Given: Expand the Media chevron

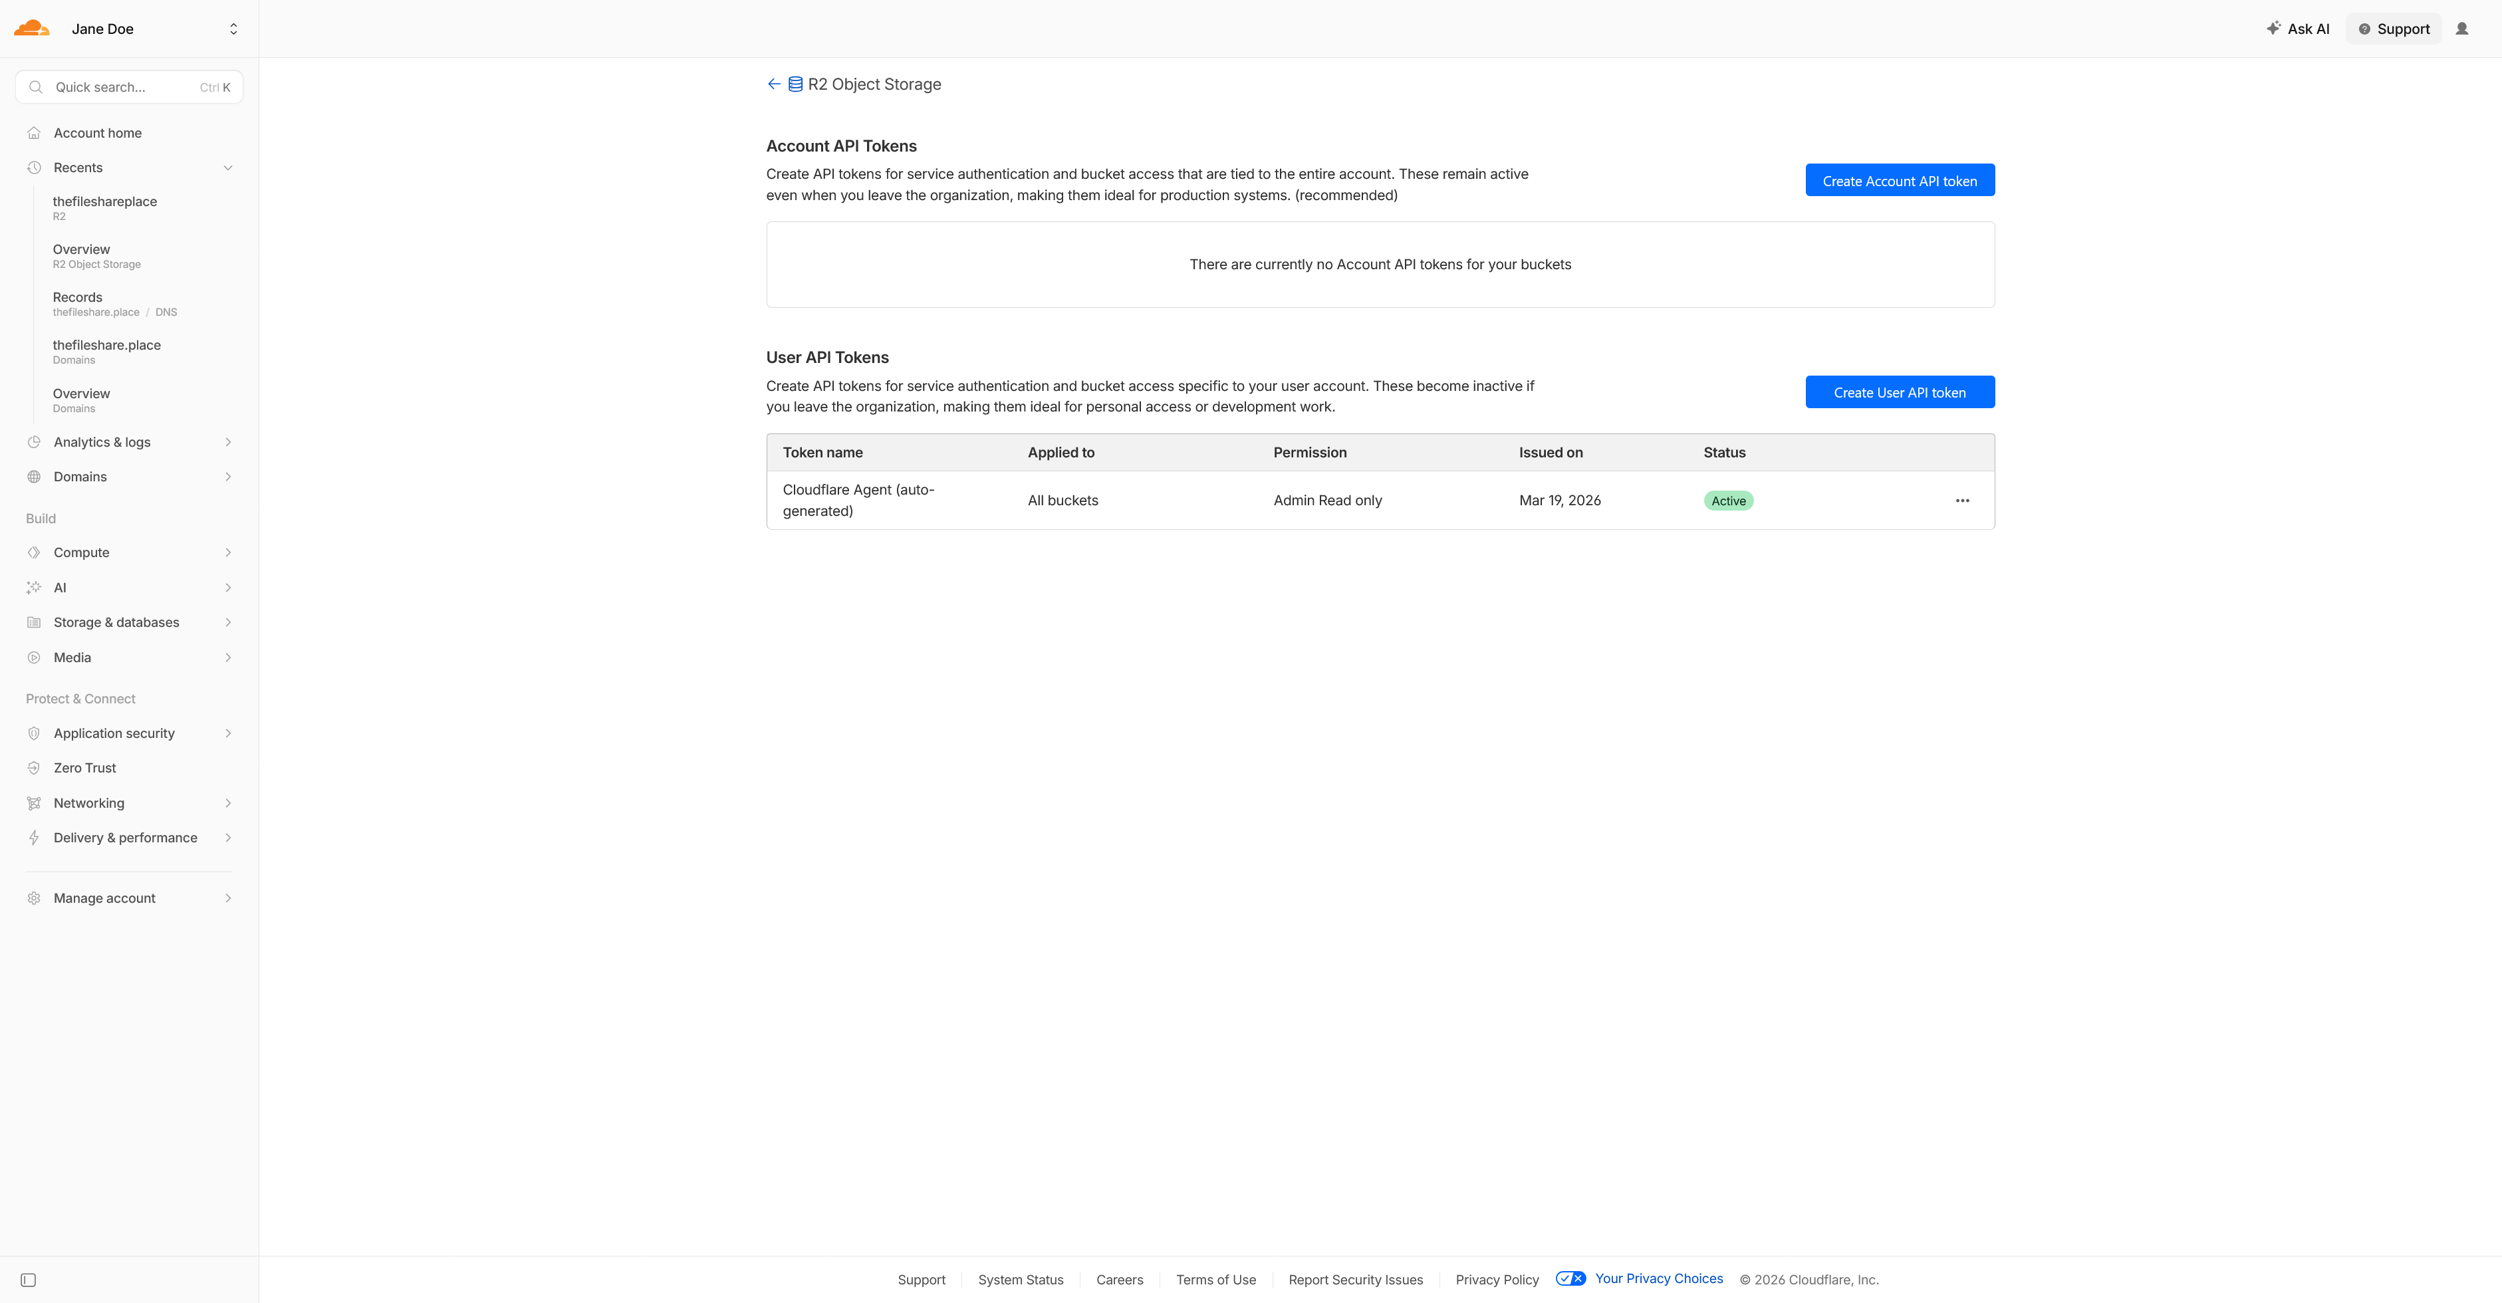Looking at the screenshot, I should click(228, 657).
